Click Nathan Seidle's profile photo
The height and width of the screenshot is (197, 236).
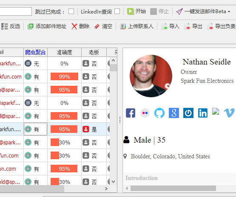[x=151, y=76]
